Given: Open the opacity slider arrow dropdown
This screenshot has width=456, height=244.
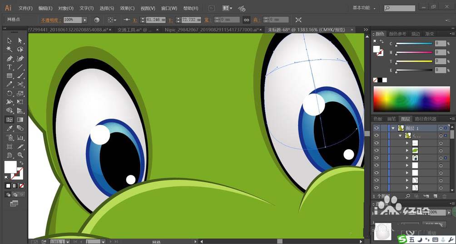Looking at the screenshot, I should pyautogui.click(x=84, y=20).
